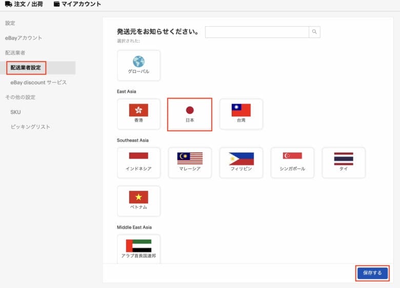Select 配送業者設定 in sidebar

pos(26,68)
